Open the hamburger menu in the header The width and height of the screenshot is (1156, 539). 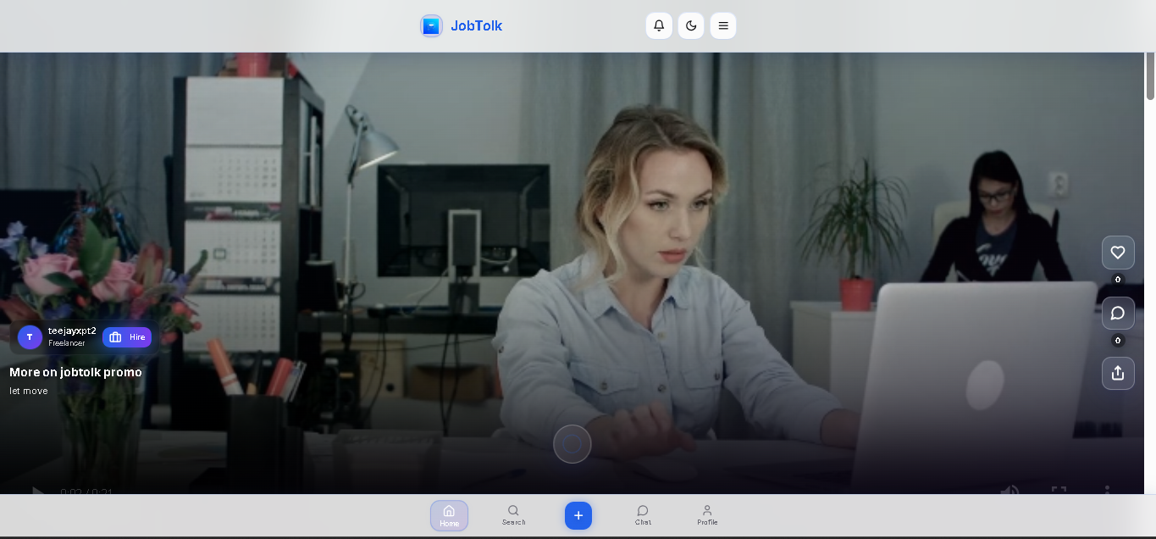(x=723, y=25)
